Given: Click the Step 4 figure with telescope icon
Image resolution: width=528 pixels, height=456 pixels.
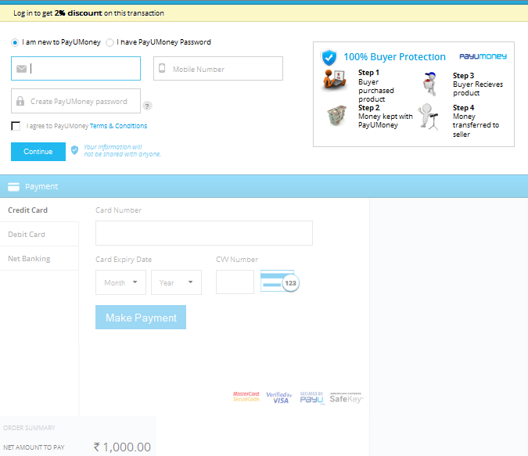Looking at the screenshot, I should coord(429,117).
